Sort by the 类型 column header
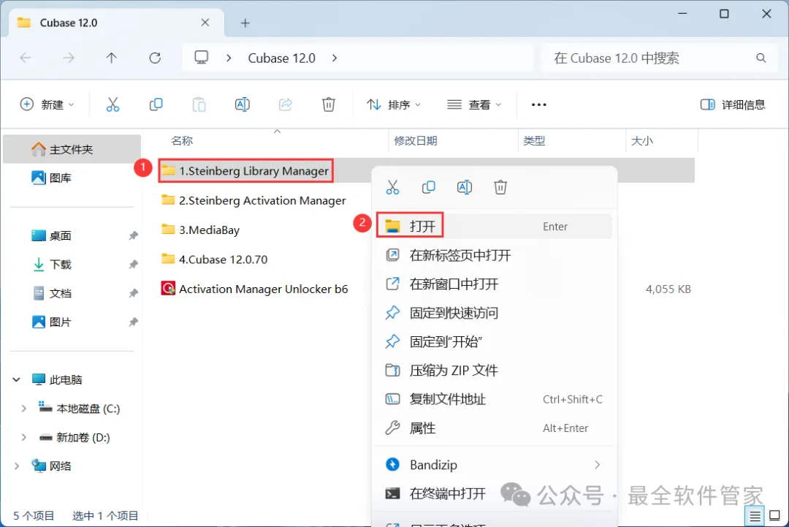The width and height of the screenshot is (789, 527). click(x=534, y=141)
